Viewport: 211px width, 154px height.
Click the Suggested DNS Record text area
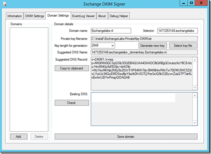click(x=144, y=73)
